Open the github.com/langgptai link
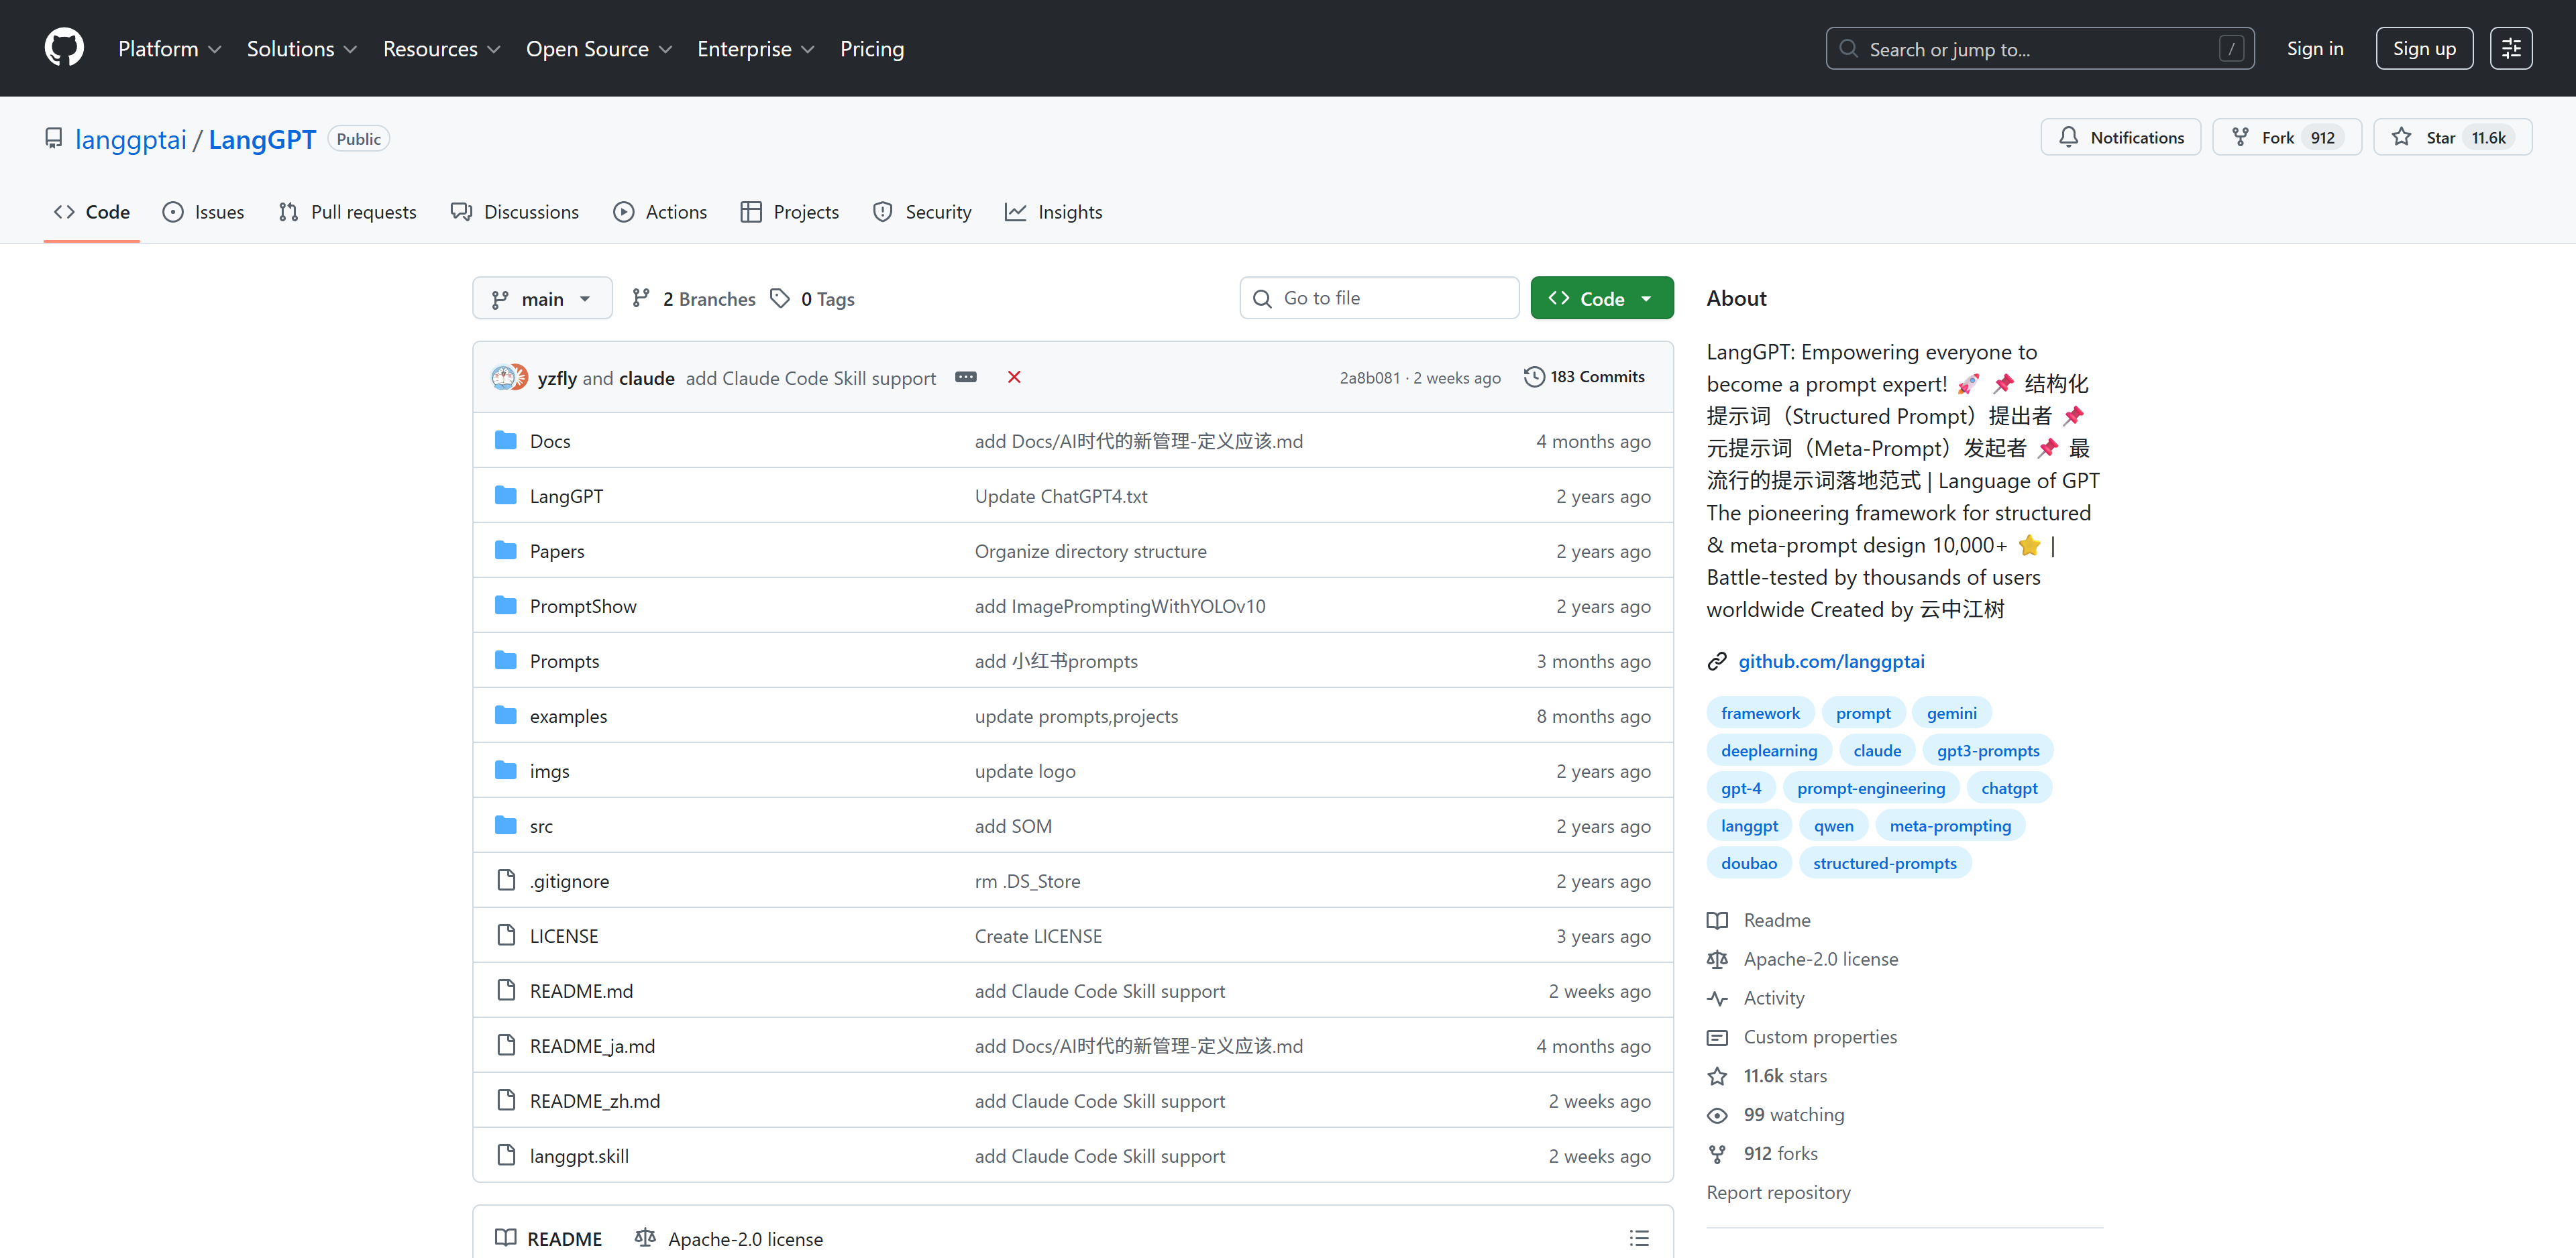The width and height of the screenshot is (2576, 1258). coord(1831,661)
